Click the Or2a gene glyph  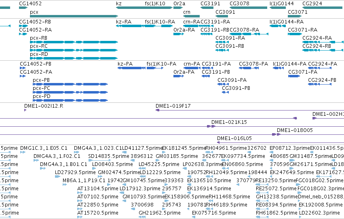click(178, 8)
